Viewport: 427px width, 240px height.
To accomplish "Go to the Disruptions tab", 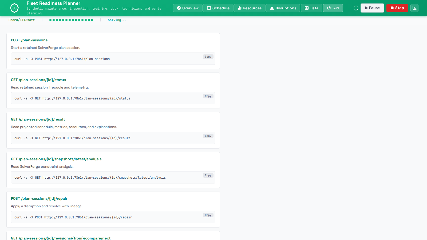I will pos(283,8).
